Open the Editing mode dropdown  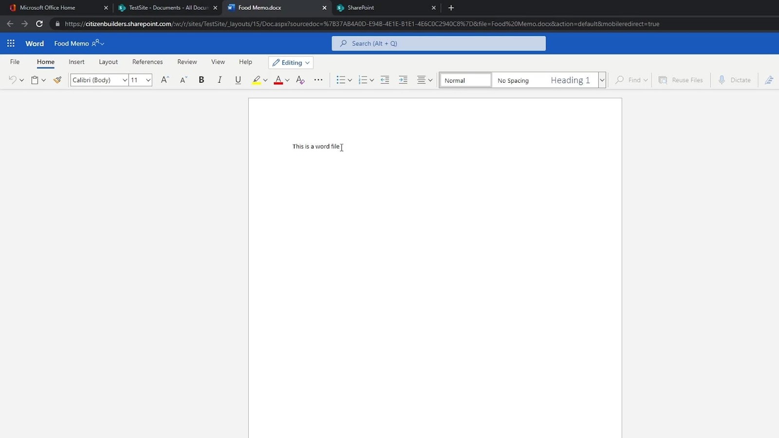click(x=291, y=62)
